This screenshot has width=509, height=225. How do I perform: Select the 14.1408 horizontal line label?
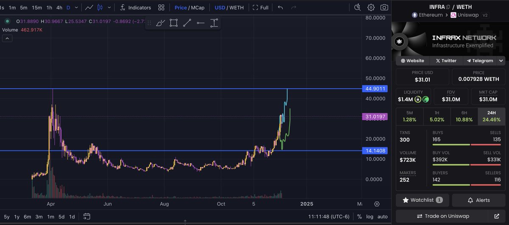pos(375,150)
